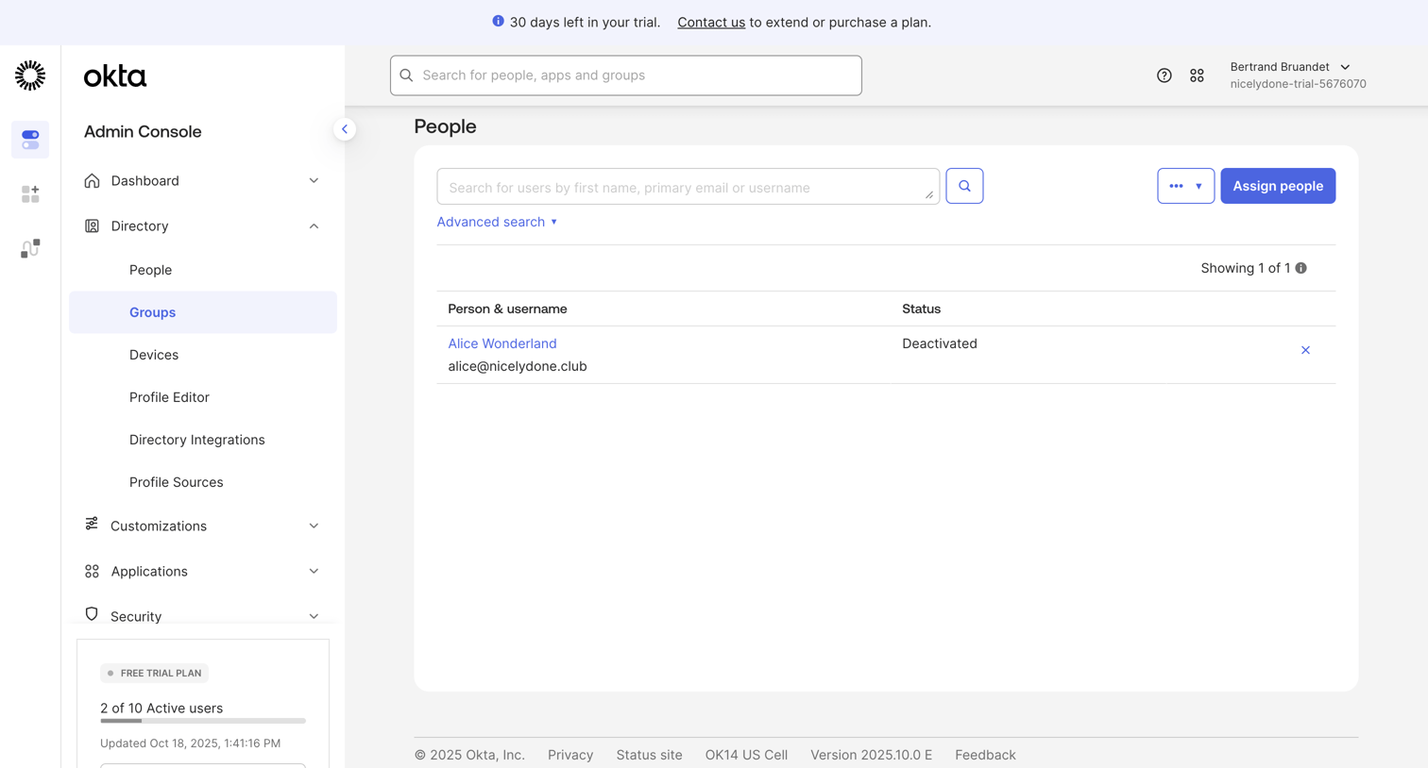This screenshot has width=1428, height=768.
Task: Click Feedback footer link
Action: 985,755
